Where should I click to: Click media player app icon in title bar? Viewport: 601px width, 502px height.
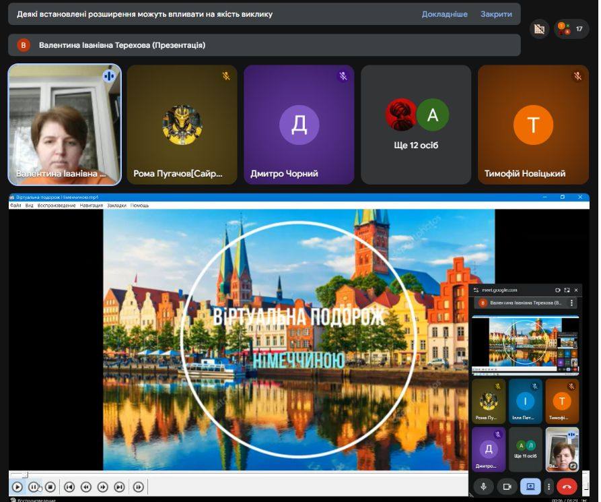pos(12,197)
